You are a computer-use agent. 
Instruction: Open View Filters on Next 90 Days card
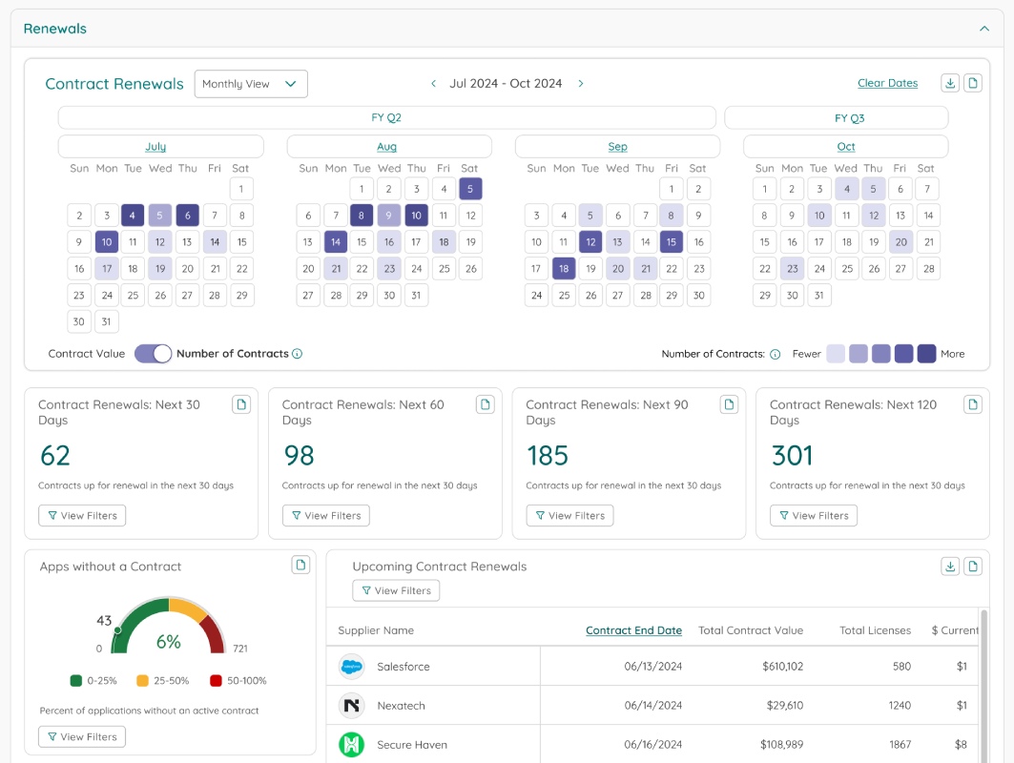click(569, 515)
